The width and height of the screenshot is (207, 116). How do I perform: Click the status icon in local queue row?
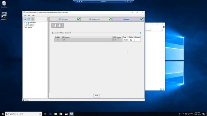131,40
